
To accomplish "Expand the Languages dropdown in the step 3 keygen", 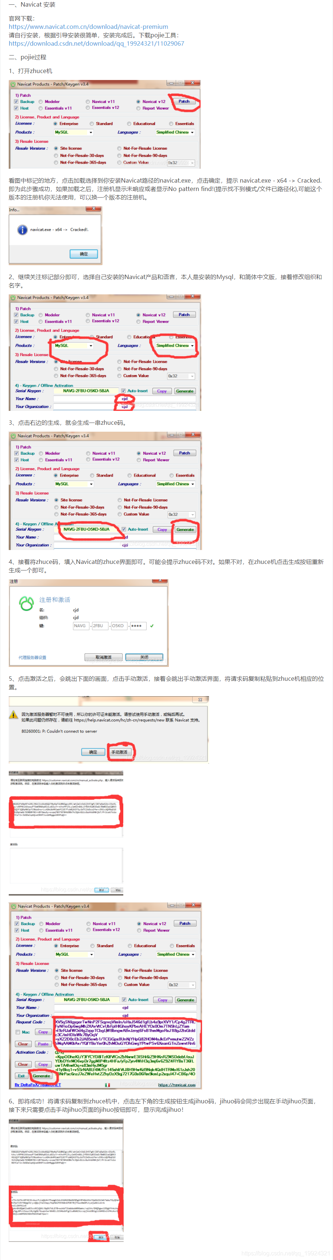I will point(176,484).
